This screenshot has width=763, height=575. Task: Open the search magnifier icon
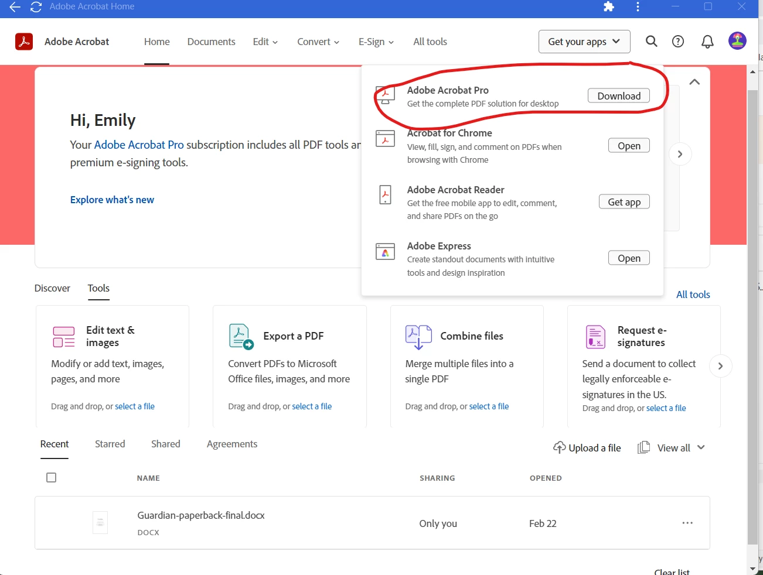pyautogui.click(x=651, y=42)
